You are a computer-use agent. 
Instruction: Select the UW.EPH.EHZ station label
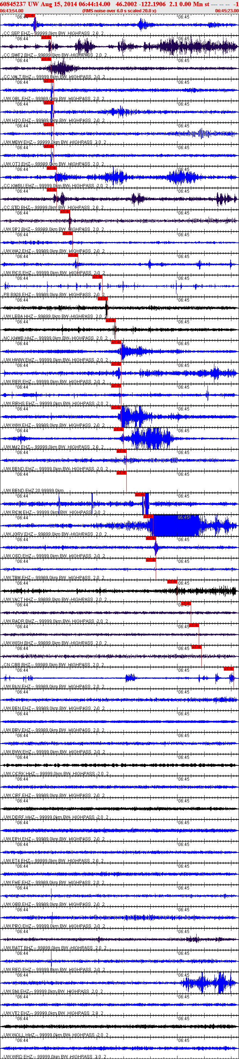[54, 839]
